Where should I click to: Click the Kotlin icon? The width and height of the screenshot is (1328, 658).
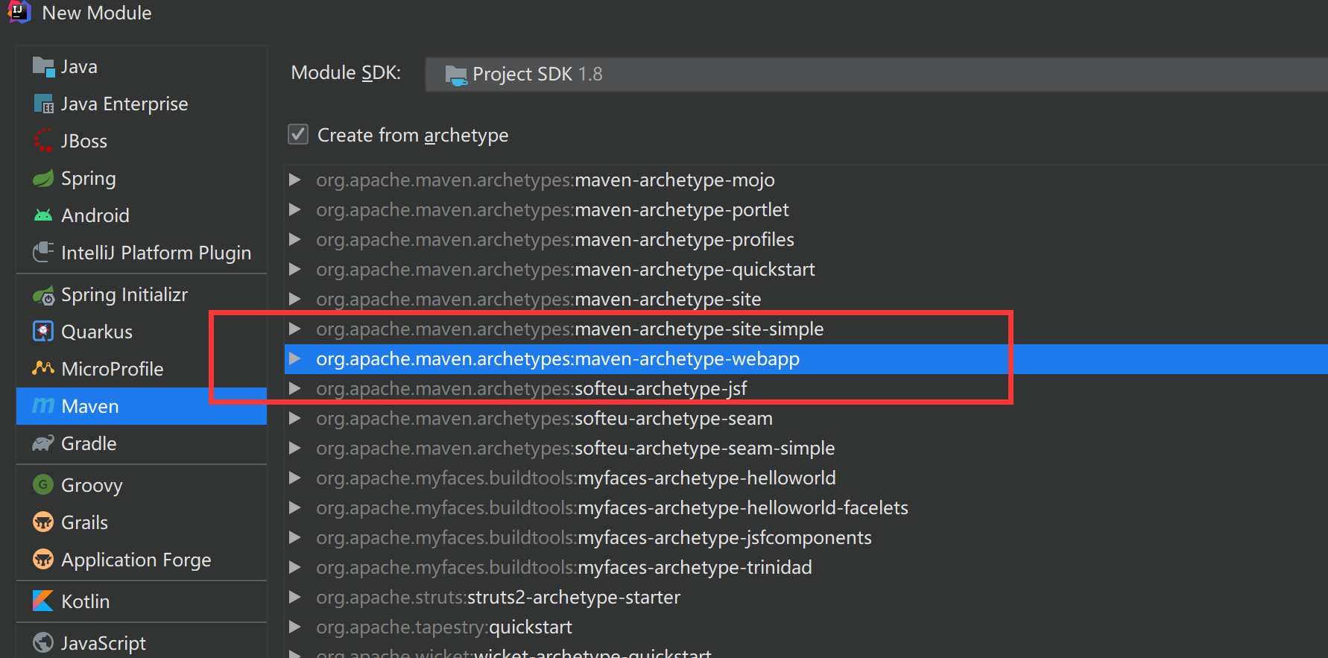click(x=43, y=601)
